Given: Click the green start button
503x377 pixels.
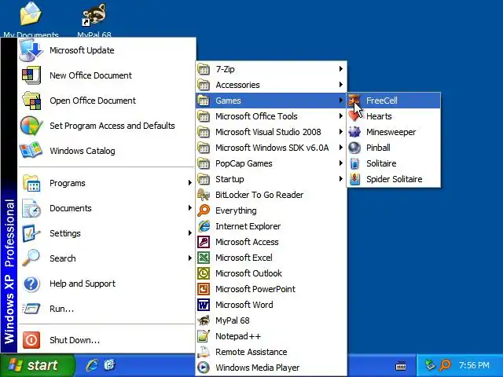Looking at the screenshot, I should 37,365.
